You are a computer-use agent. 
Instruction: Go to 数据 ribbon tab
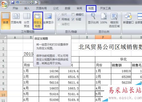point(68,8)
